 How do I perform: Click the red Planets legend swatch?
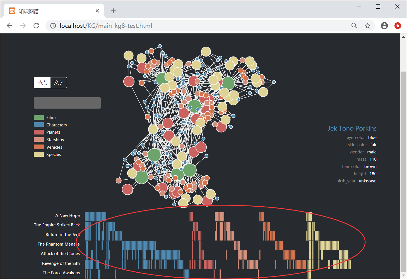click(39, 132)
